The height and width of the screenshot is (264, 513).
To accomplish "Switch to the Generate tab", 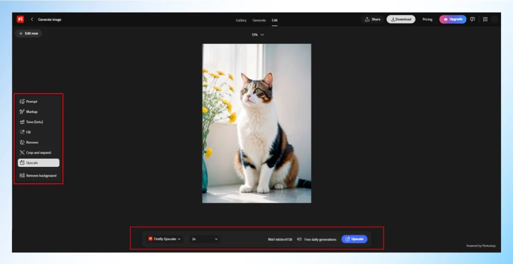I will 259,20.
